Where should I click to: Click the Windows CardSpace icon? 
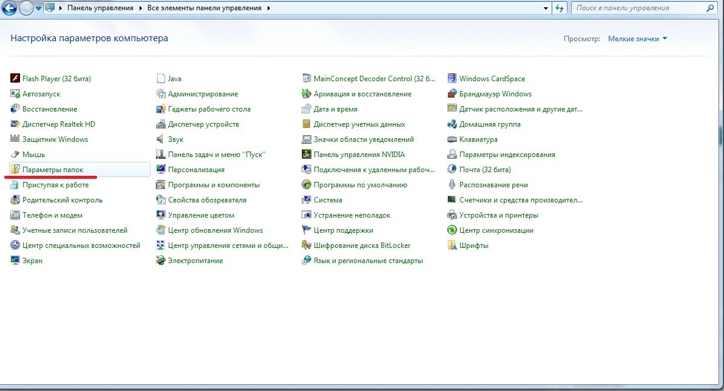[452, 78]
